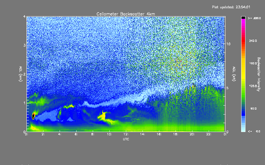Select the 'AGL (kft)' right axis label

tap(234, 74)
